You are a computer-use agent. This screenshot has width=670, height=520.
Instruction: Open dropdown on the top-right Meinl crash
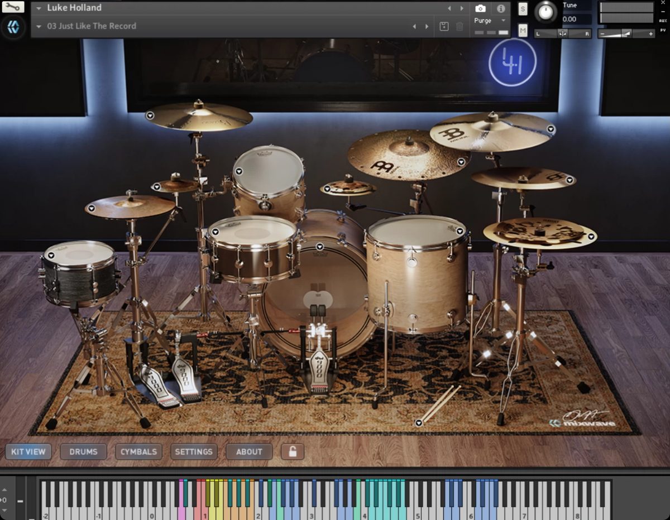click(x=551, y=129)
